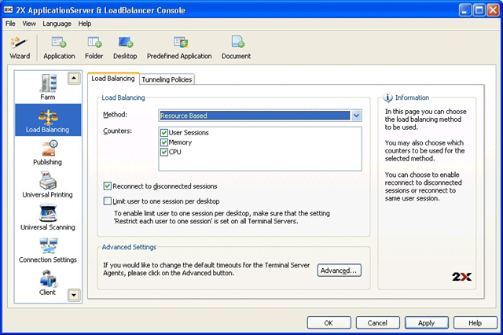Disable Reconnect to disconnected sessions
This screenshot has width=503, height=335.
coord(108,186)
